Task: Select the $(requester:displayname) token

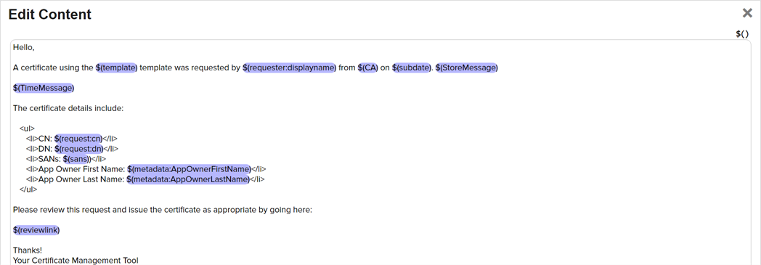Action: coord(289,68)
